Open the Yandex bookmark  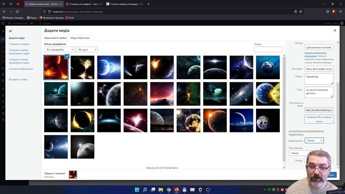pos(32,18)
